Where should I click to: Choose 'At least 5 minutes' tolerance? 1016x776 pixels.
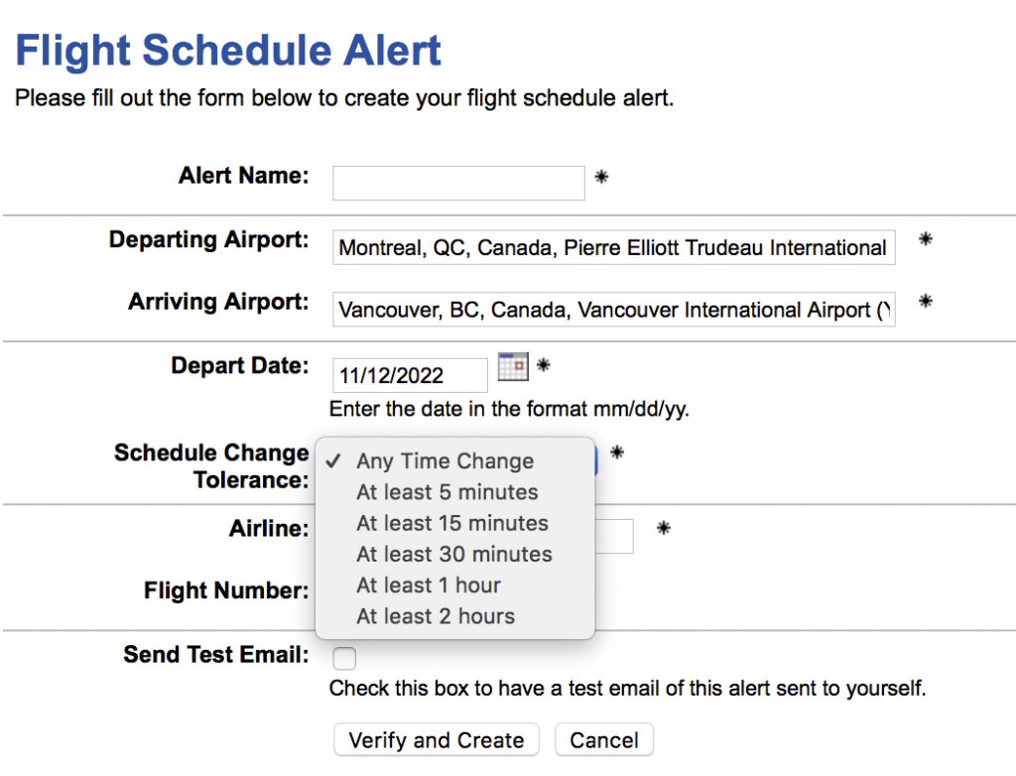(x=446, y=492)
